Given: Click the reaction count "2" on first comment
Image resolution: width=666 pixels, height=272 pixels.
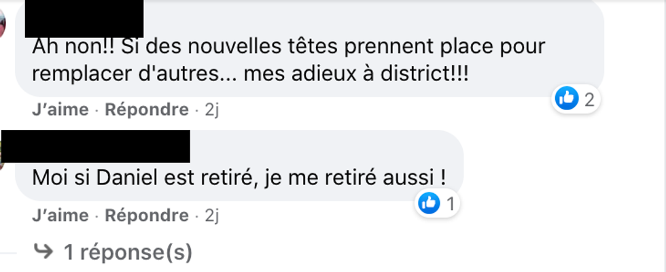Looking at the screenshot, I should 589,100.
